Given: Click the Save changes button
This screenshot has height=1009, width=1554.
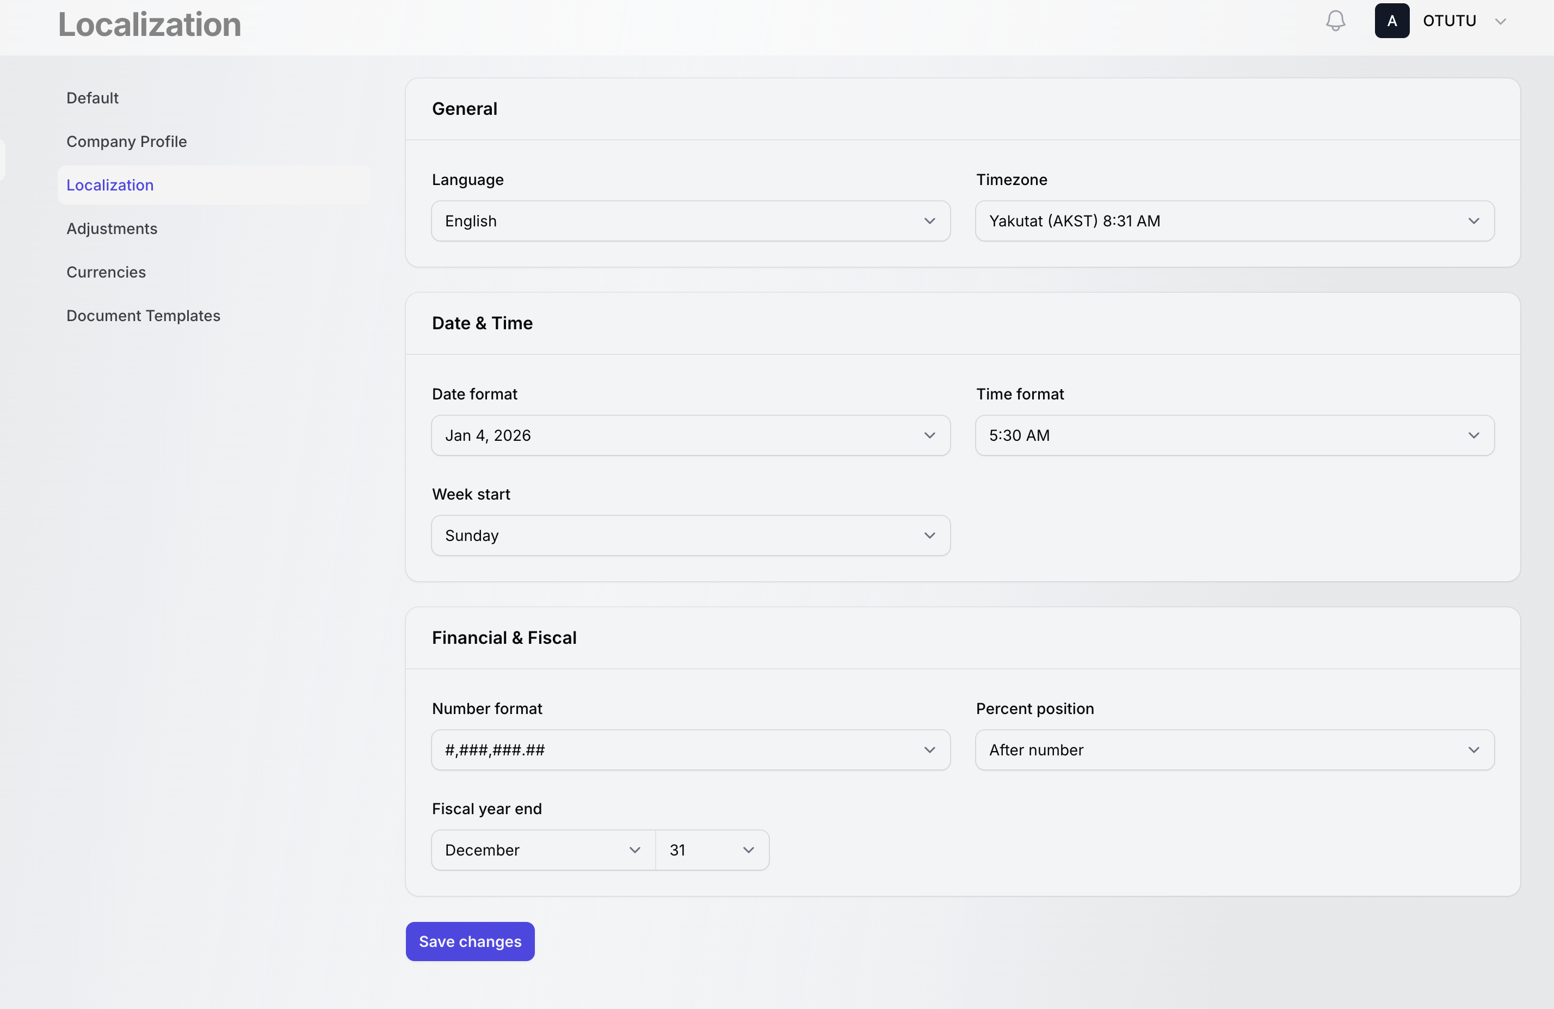Looking at the screenshot, I should [470, 941].
